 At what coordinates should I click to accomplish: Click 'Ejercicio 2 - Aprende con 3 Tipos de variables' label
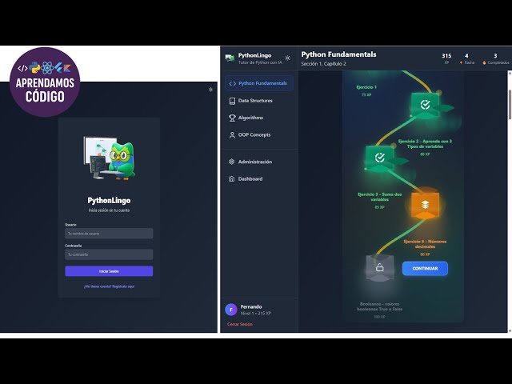click(x=425, y=144)
